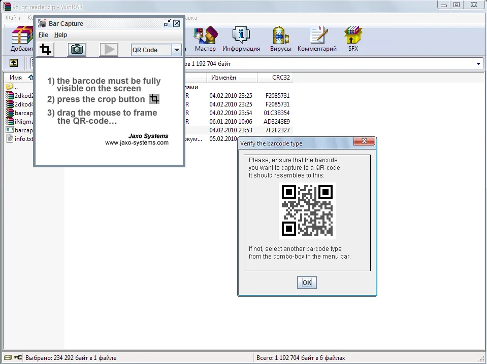Click the play arrow button in Bar Capture
Screen dimensions: 487x364
click(109, 50)
